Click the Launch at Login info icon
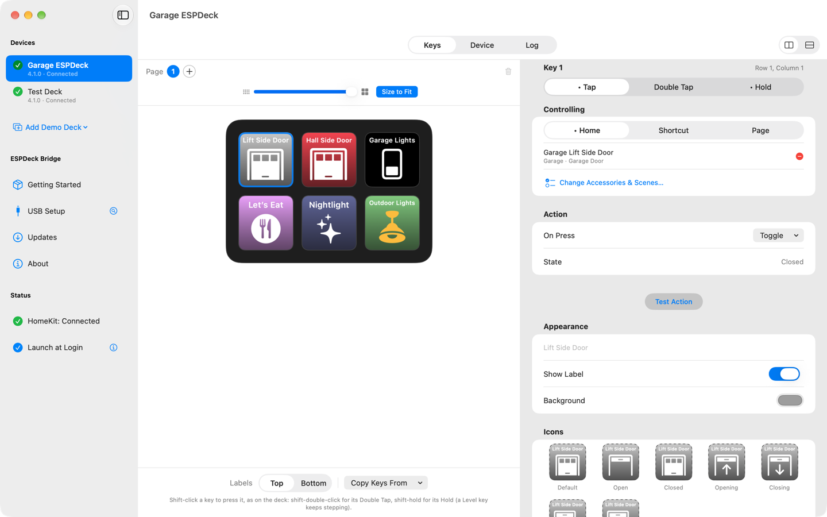The image size is (827, 517). (114, 348)
